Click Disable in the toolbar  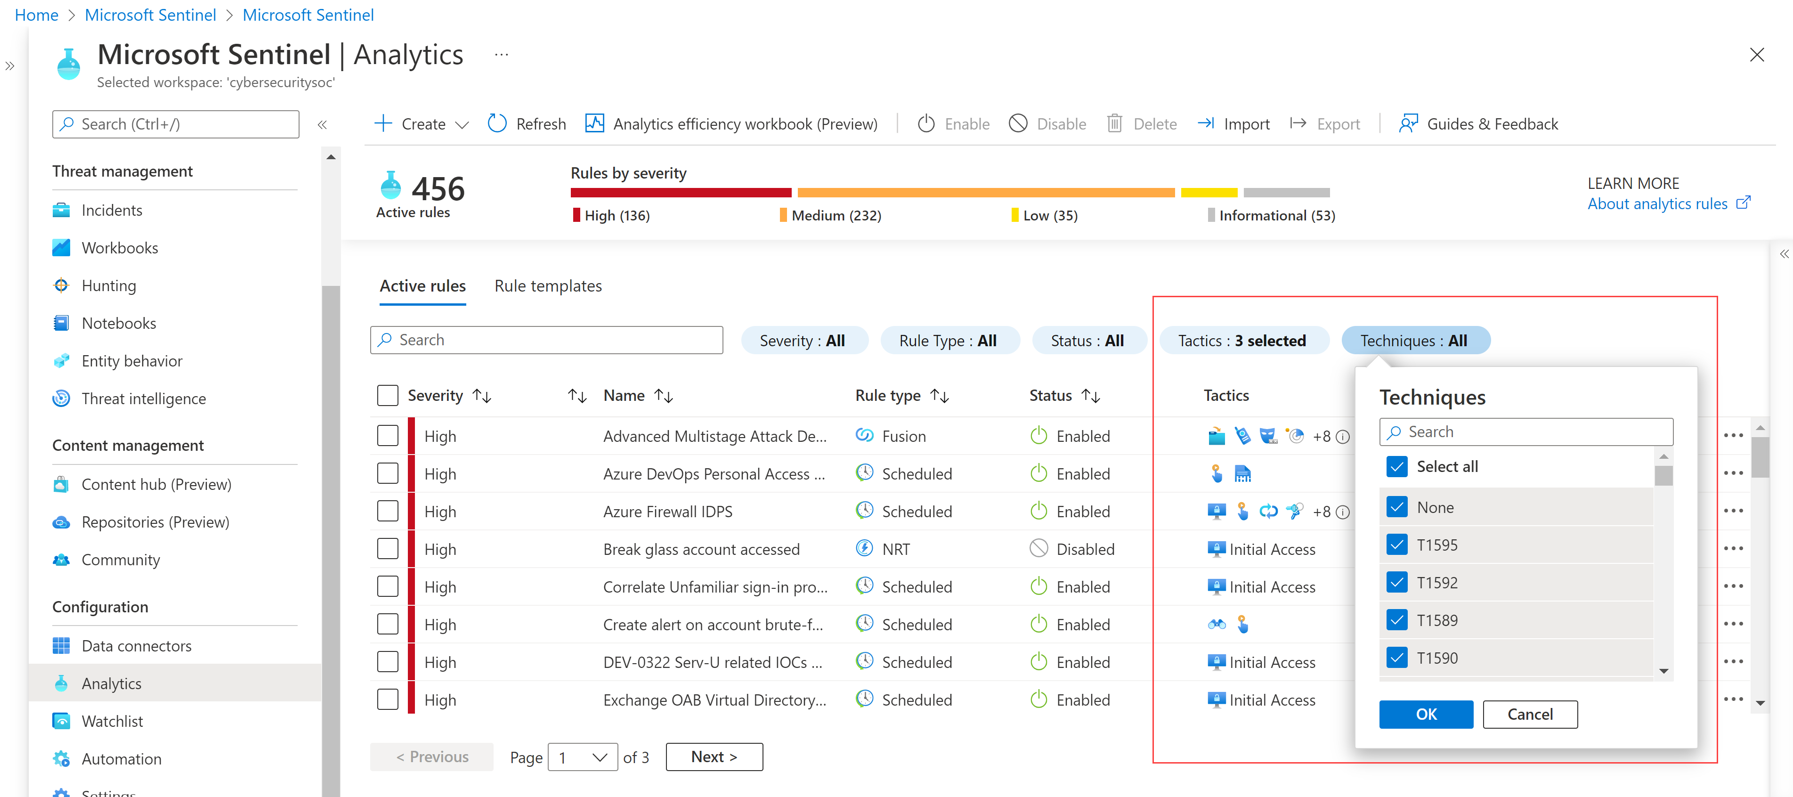click(1047, 124)
